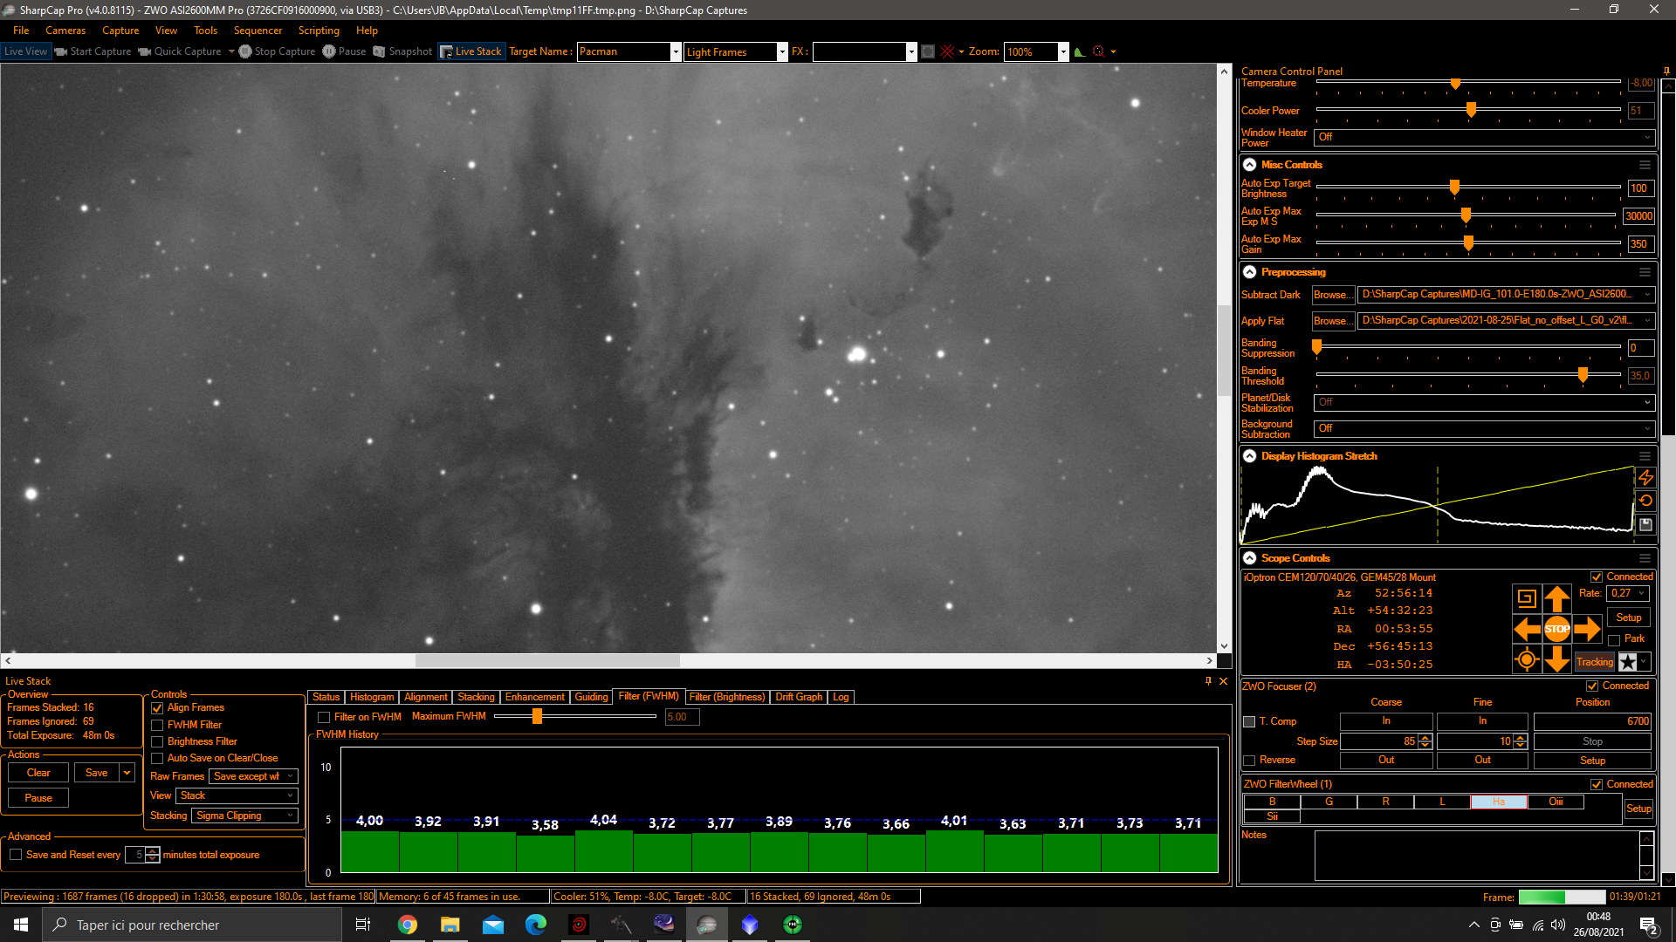Click the mount crosshair target icon
Viewport: 1676px width, 942px height.
1526,659
